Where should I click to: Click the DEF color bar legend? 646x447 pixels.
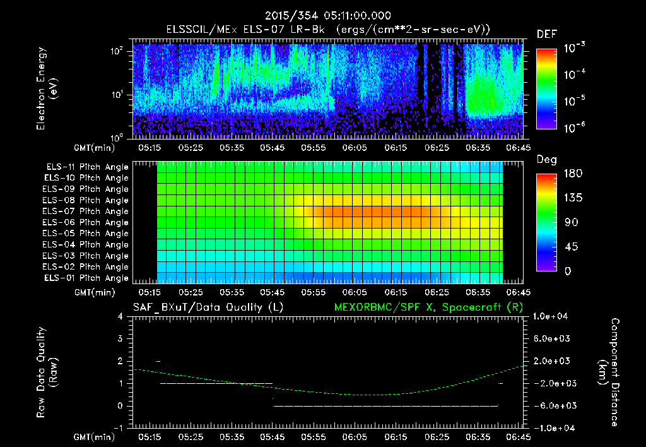pyautogui.click(x=547, y=88)
